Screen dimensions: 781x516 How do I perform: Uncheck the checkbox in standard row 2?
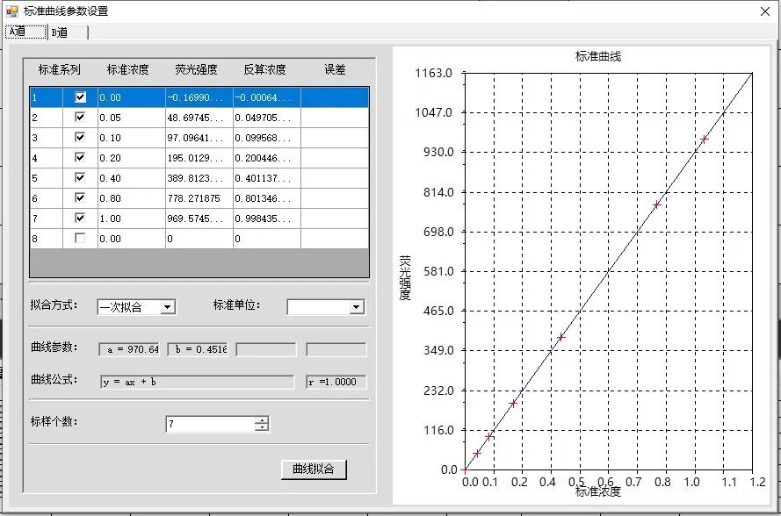[x=80, y=117]
